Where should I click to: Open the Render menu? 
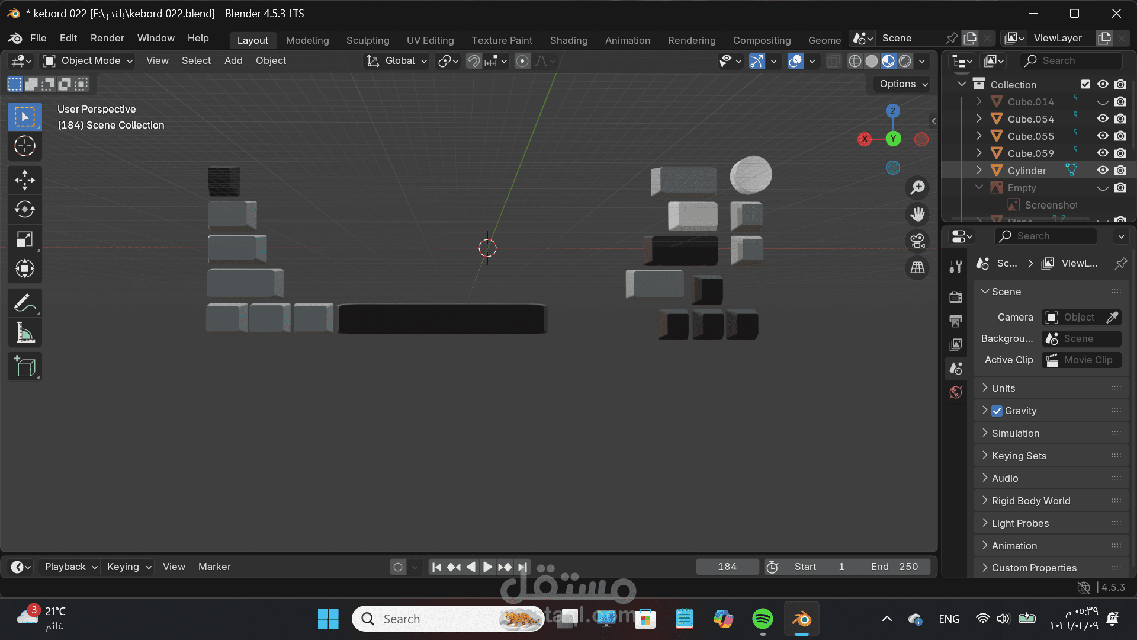click(107, 38)
